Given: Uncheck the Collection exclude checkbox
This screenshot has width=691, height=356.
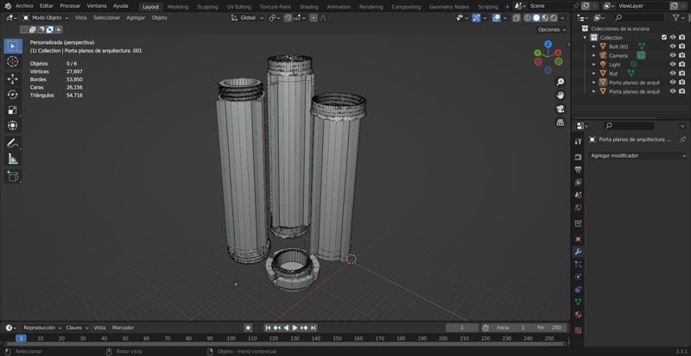Looking at the screenshot, I should tap(663, 37).
